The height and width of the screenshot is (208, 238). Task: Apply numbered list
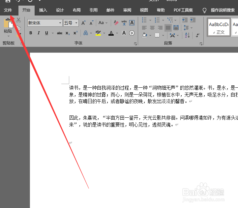click(157, 20)
